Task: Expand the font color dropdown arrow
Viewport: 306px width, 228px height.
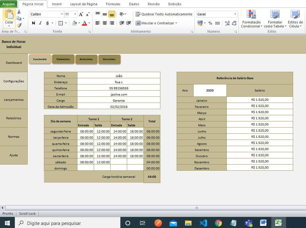Action: (x=89, y=23)
